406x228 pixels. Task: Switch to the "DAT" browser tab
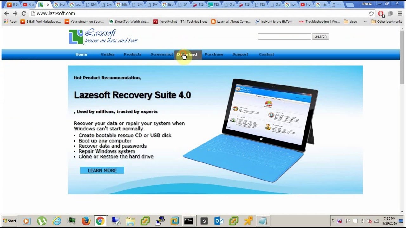tap(153, 5)
